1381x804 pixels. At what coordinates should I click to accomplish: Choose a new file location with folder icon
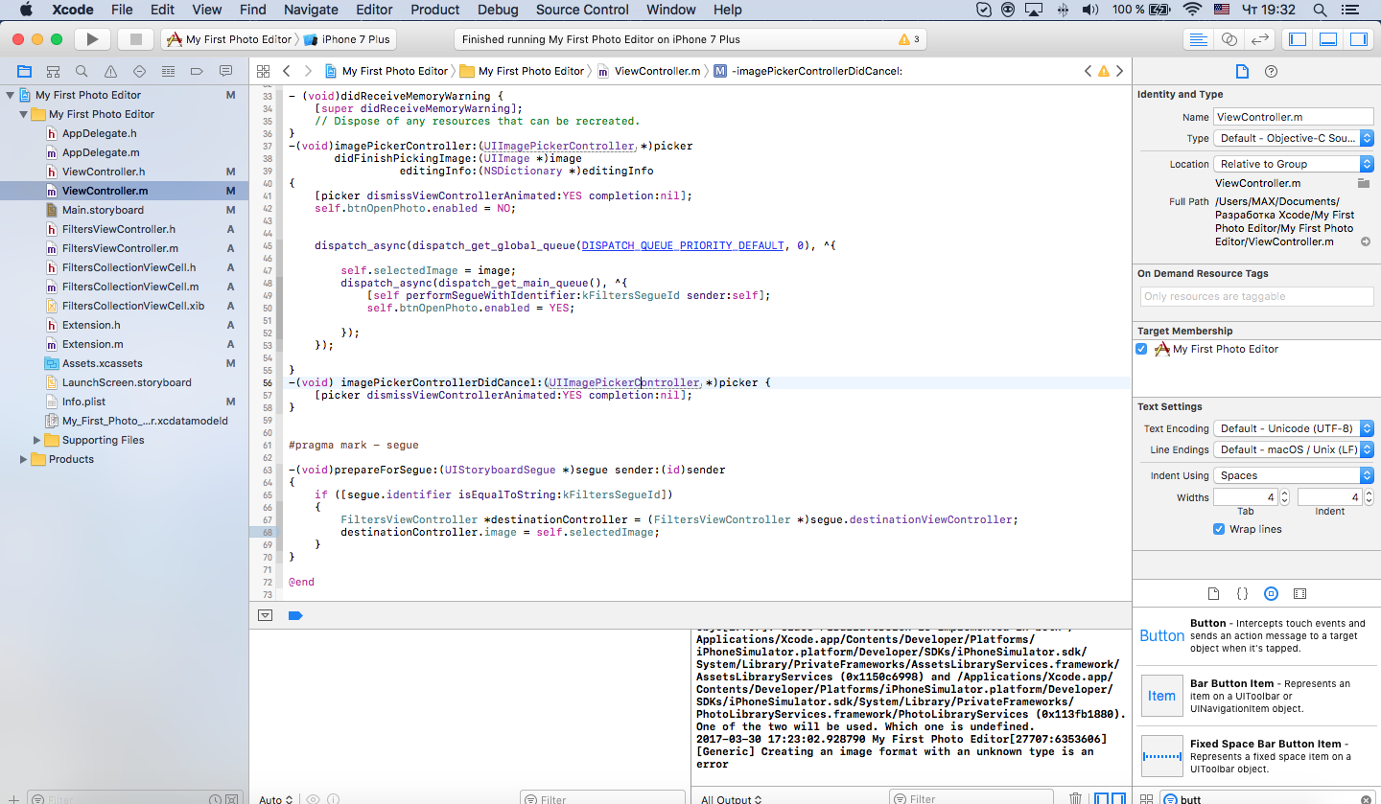tap(1364, 183)
